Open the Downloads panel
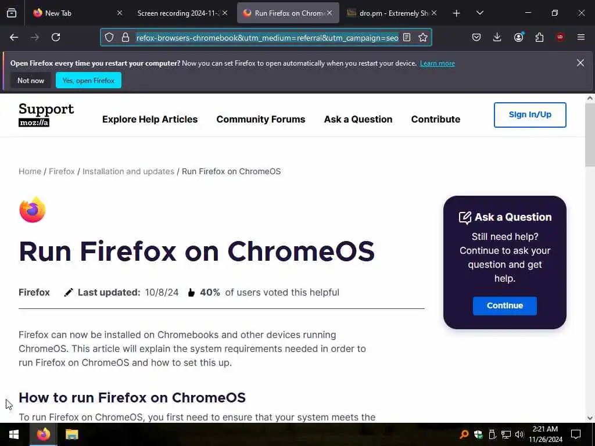 coord(497,37)
